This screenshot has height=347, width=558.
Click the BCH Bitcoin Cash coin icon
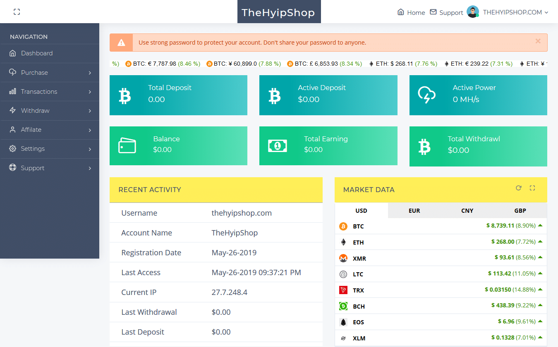343,306
